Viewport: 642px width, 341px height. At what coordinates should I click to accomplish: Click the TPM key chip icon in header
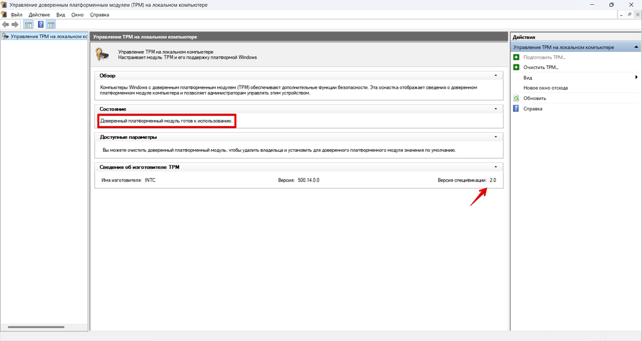point(103,54)
